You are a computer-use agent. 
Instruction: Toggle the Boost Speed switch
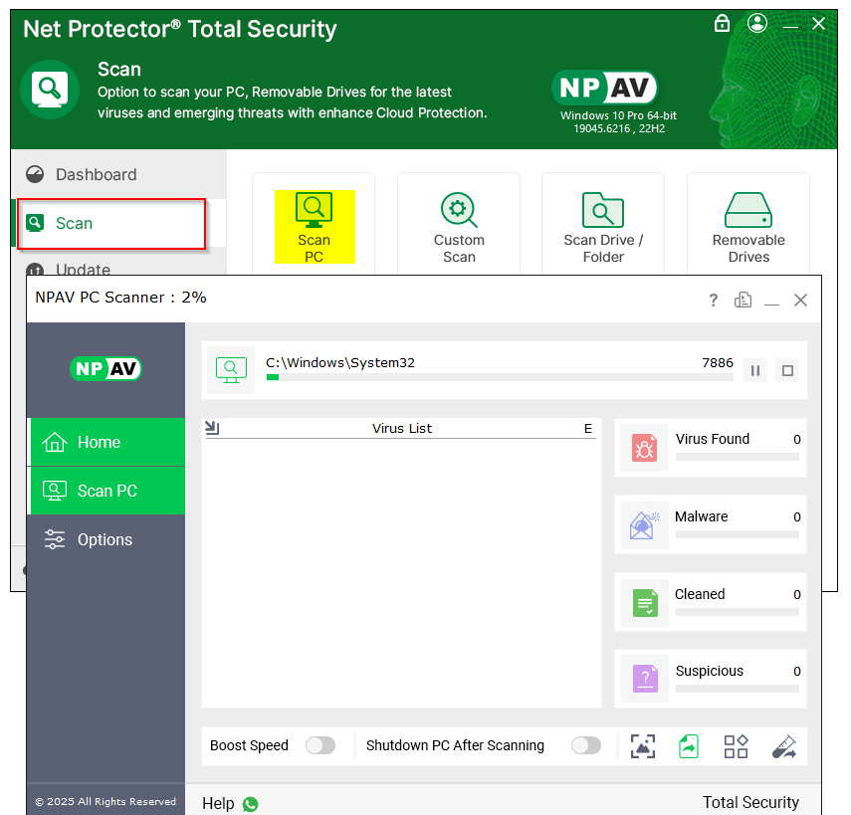pyautogui.click(x=319, y=745)
